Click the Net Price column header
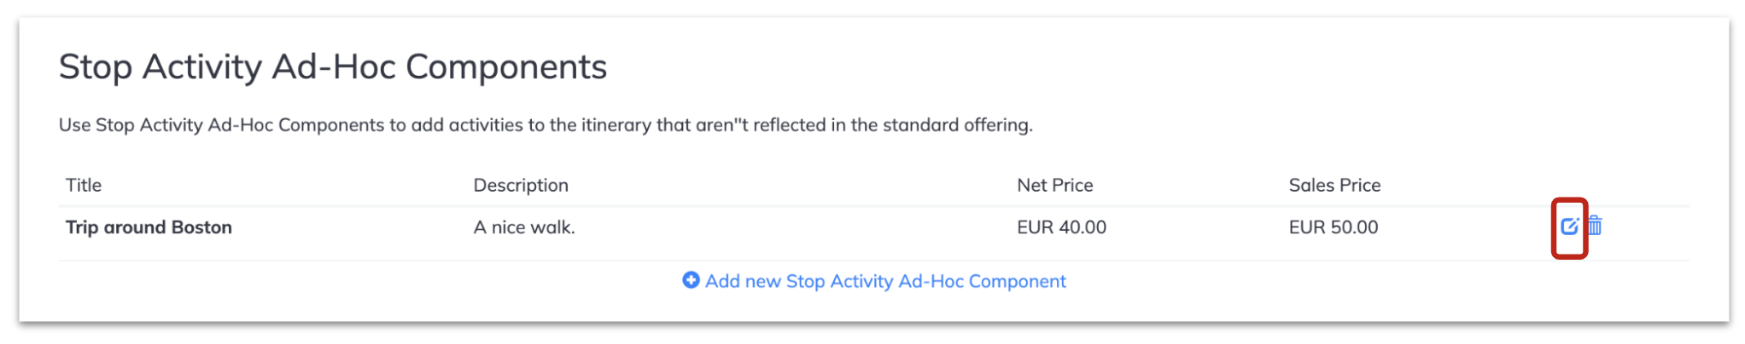Viewport: 1745px width, 344px height. (x=1054, y=185)
